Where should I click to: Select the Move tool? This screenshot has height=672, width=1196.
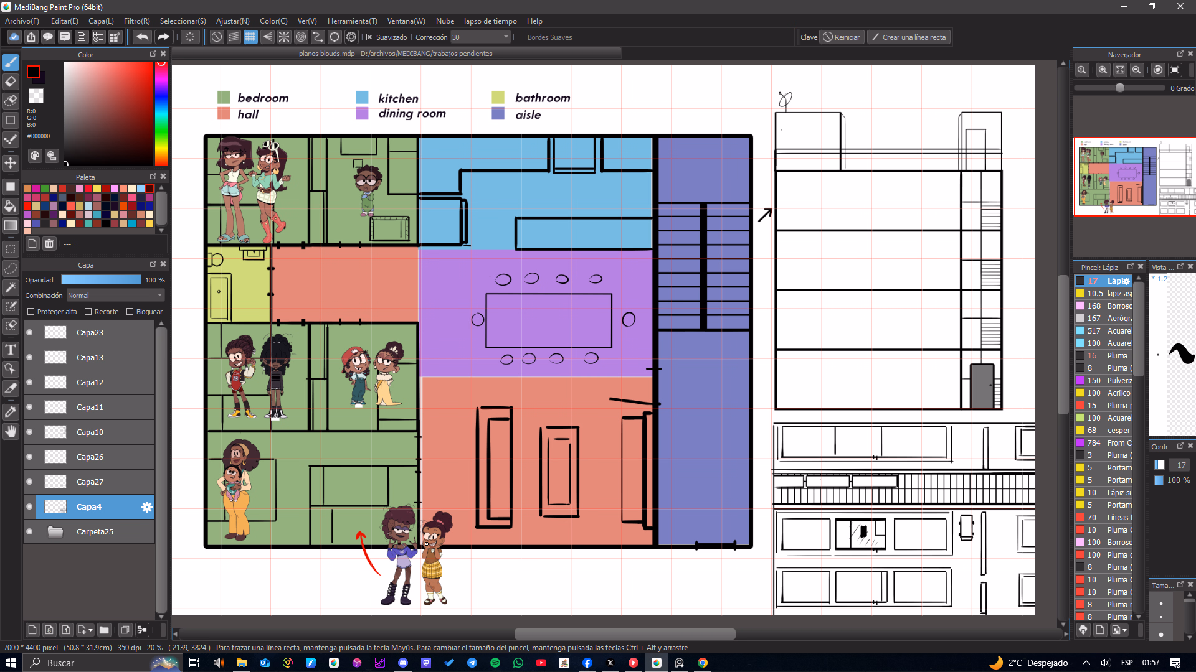tap(11, 163)
